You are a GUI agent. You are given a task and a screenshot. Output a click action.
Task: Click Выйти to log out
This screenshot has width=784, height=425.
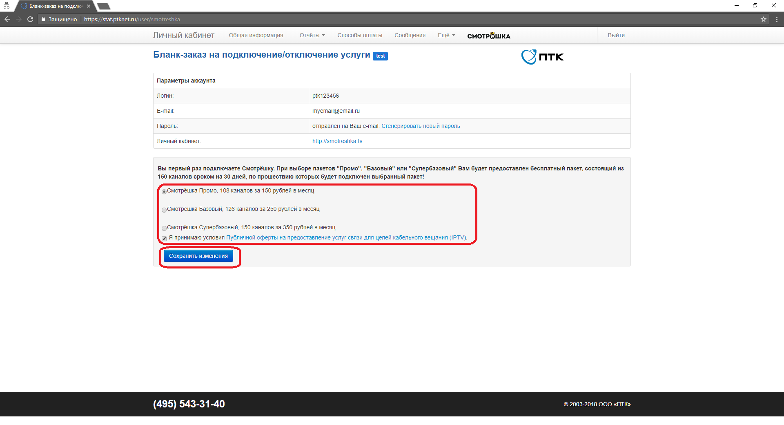point(616,35)
